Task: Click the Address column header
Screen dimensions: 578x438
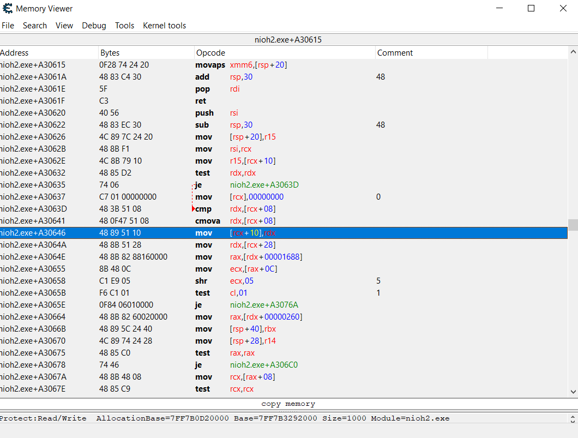Action: point(49,53)
